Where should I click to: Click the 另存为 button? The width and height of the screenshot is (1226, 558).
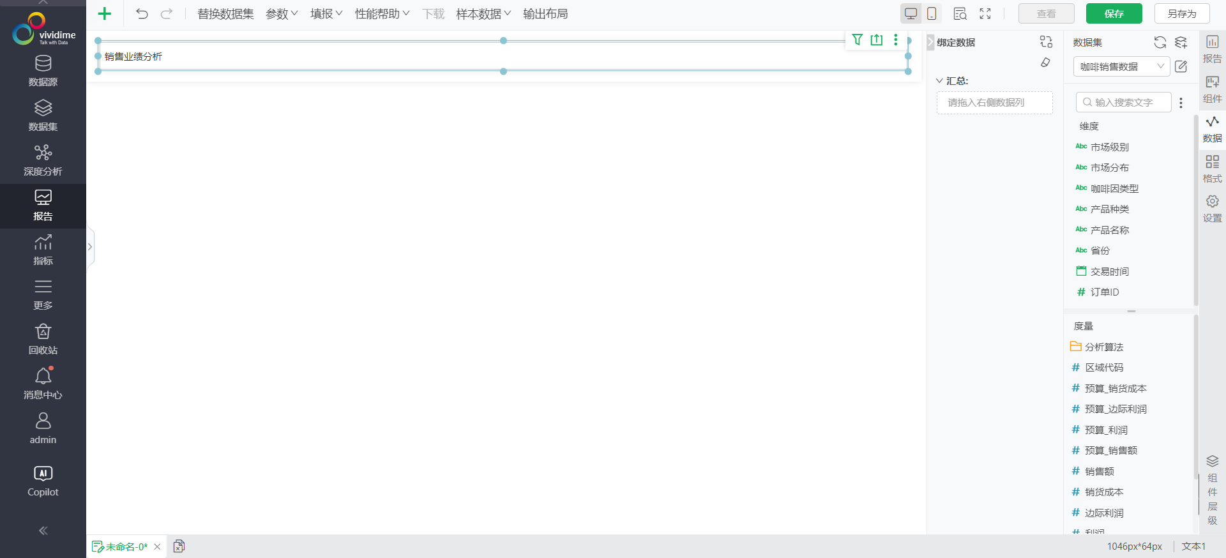pyautogui.click(x=1182, y=13)
